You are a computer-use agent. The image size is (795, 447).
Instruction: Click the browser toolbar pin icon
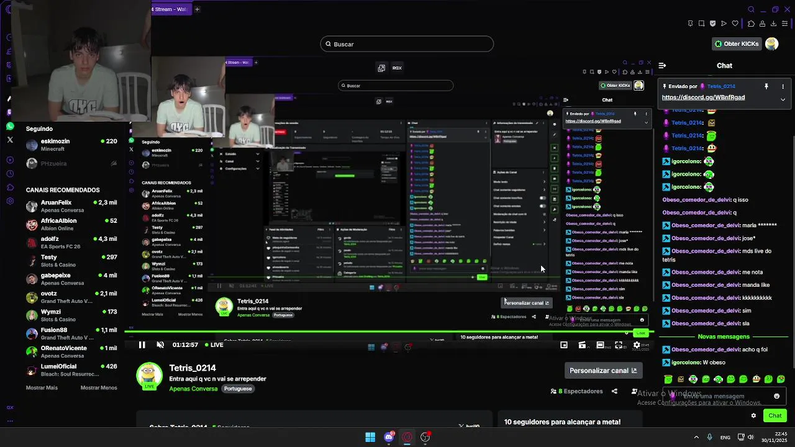click(x=691, y=24)
